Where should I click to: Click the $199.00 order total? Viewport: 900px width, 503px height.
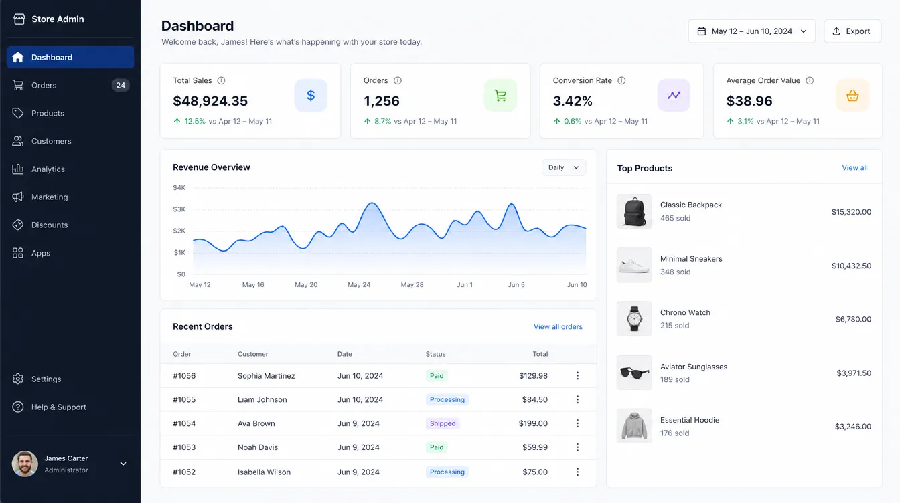(x=533, y=423)
